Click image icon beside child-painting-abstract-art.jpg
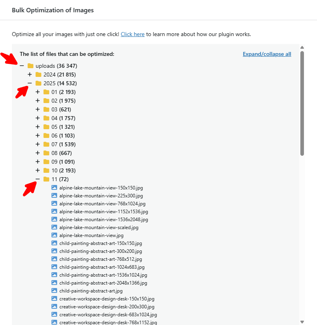The width and height of the screenshot is (317, 325). pos(54,291)
